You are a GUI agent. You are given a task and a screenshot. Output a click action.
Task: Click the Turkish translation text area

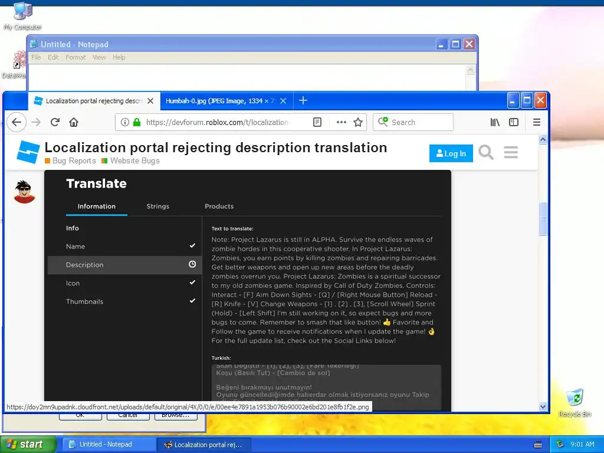[x=326, y=387]
